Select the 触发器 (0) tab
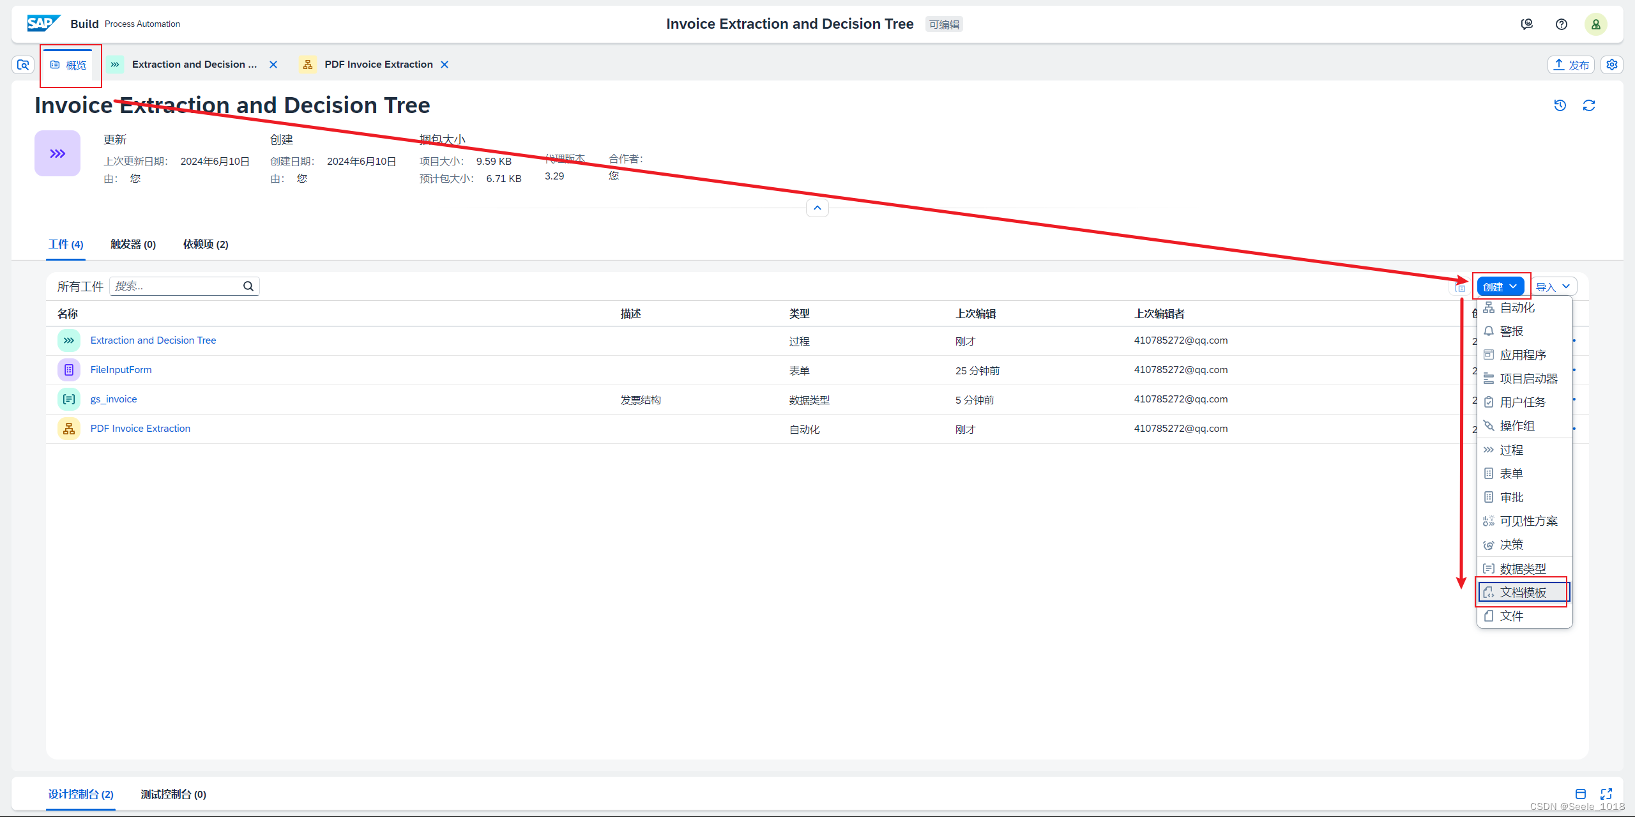This screenshot has width=1635, height=817. click(133, 245)
